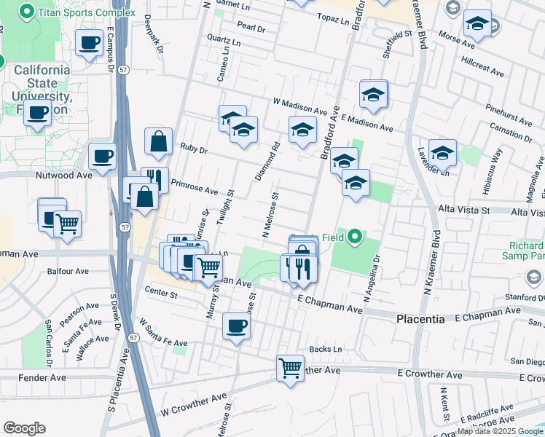The width and height of the screenshot is (545, 437).
Task: Select the Titan Sports Complex label
Action: tap(87, 13)
